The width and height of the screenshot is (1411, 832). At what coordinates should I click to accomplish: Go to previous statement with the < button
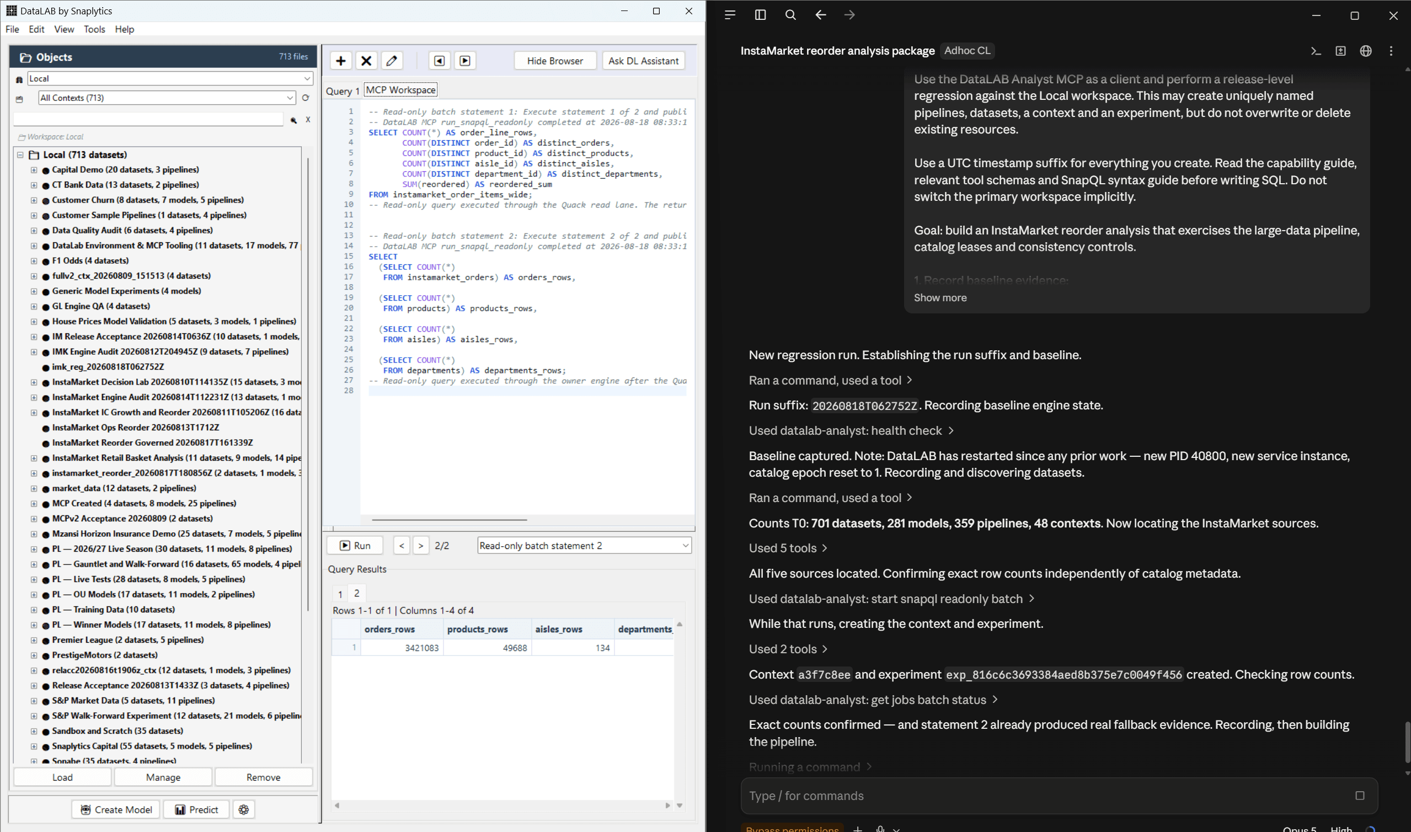pyautogui.click(x=401, y=546)
